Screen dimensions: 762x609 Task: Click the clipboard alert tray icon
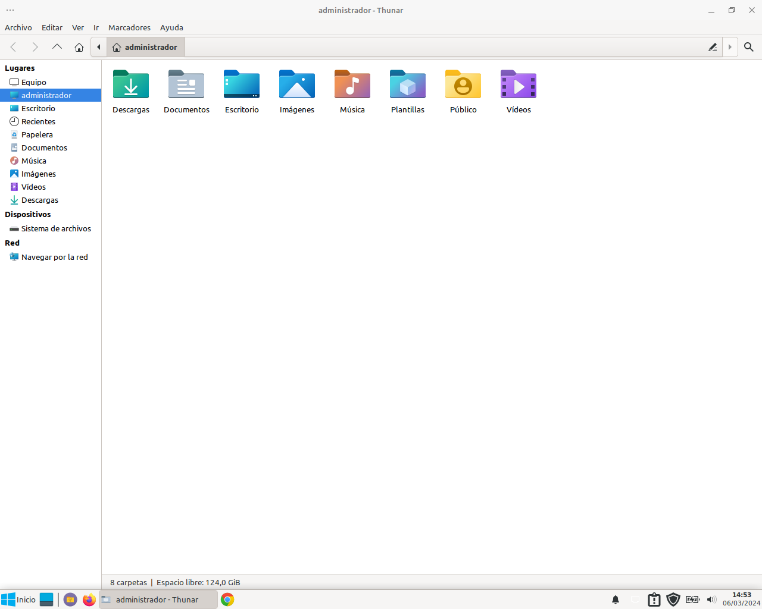(x=654, y=599)
